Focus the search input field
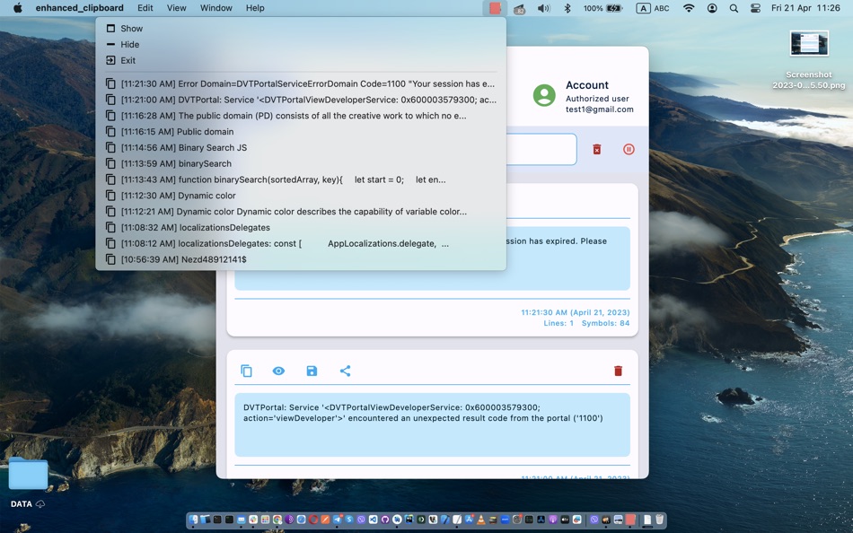 click(541, 149)
